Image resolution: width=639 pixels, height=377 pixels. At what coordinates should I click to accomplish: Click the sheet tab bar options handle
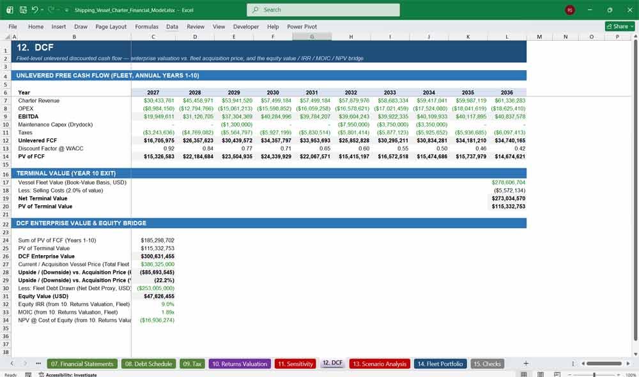pos(573,364)
